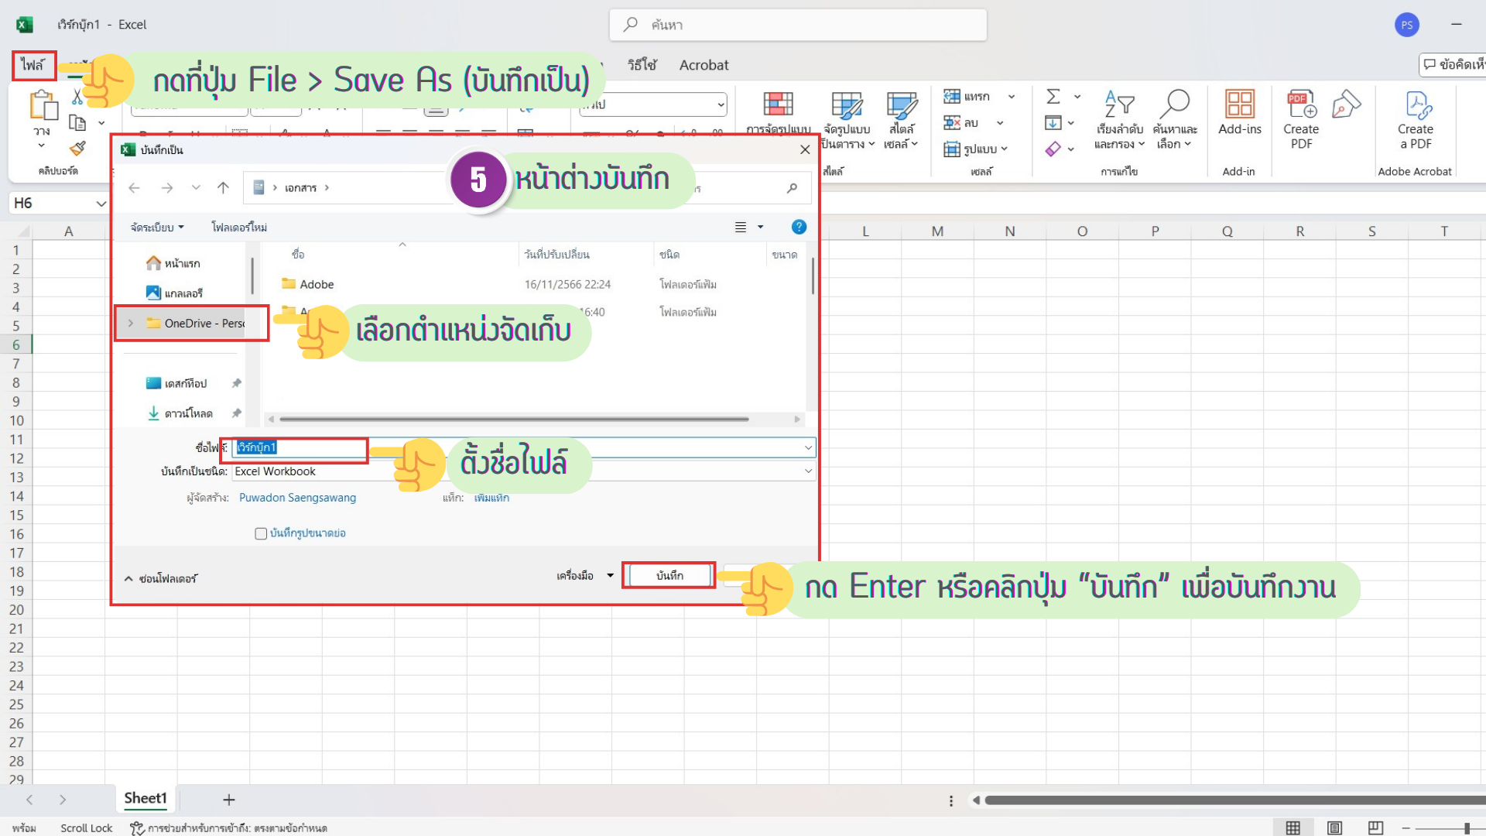Open the Acrobat ribbon tab
The image size is (1486, 836).
[x=704, y=65]
